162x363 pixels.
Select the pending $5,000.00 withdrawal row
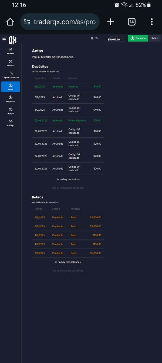[68, 253]
